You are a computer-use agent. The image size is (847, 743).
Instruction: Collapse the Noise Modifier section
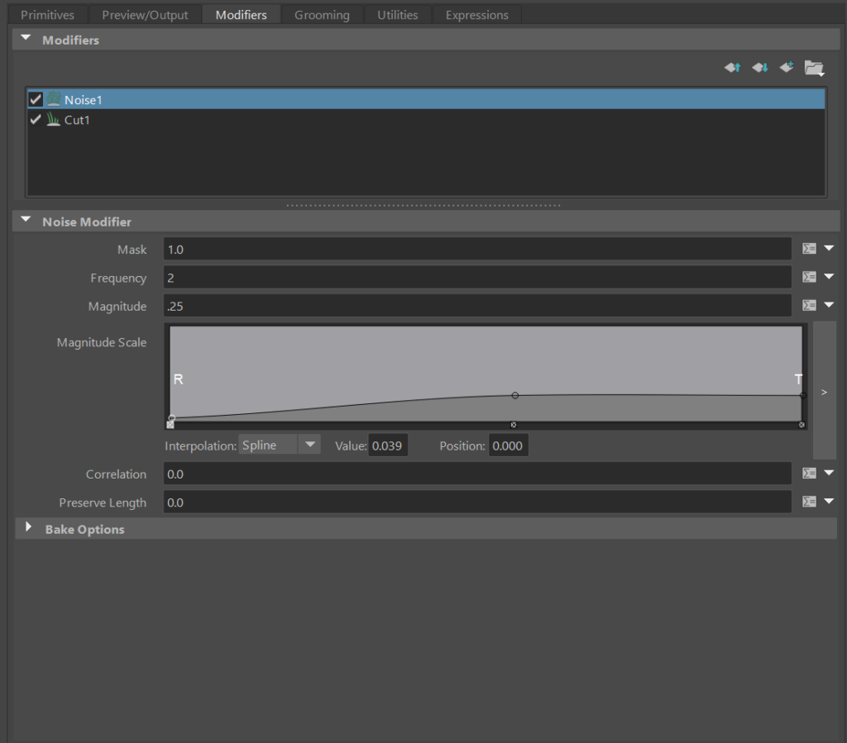(x=26, y=221)
